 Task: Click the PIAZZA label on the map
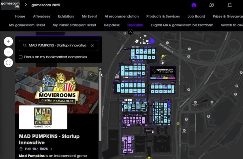149,131
